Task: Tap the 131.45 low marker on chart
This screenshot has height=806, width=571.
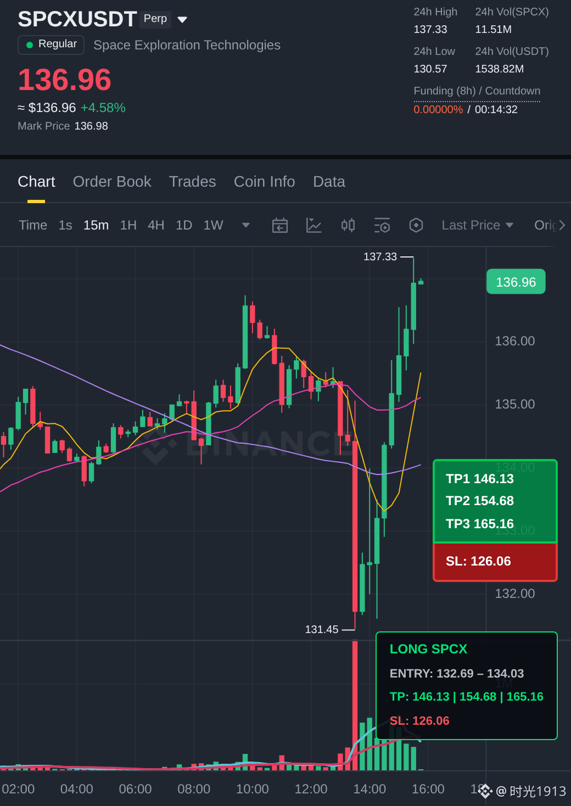Action: coord(322,629)
